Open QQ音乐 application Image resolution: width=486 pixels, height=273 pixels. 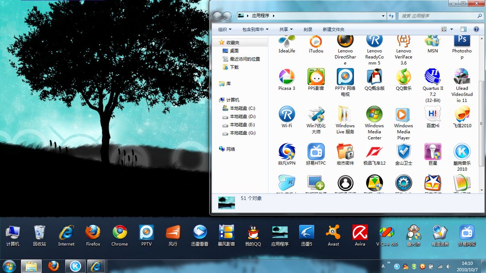[403, 79]
